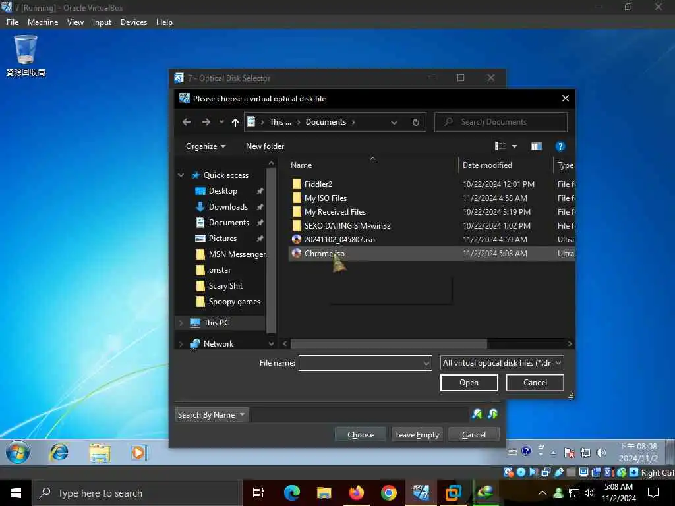Click the Open button
The height and width of the screenshot is (506, 675).
469,383
